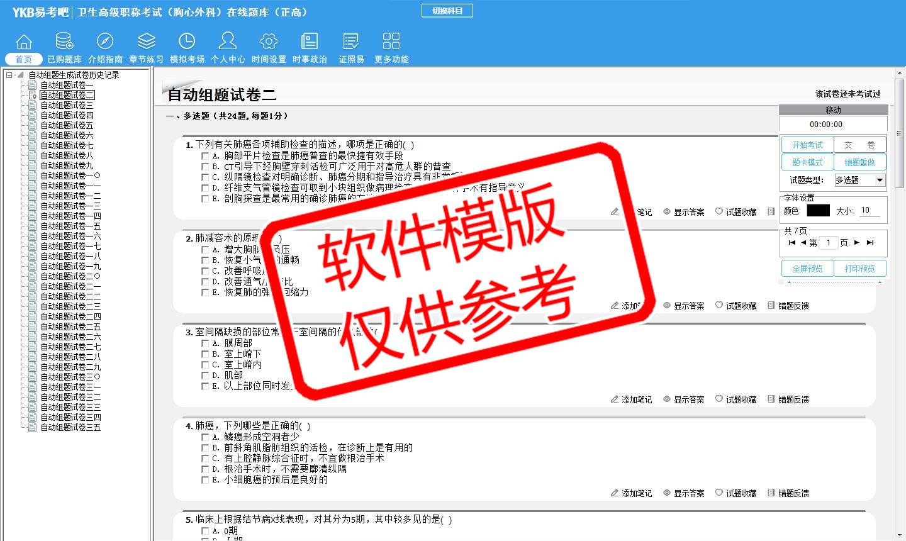The image size is (906, 541).
Task: Click the black font color swatch
Action: (x=818, y=211)
